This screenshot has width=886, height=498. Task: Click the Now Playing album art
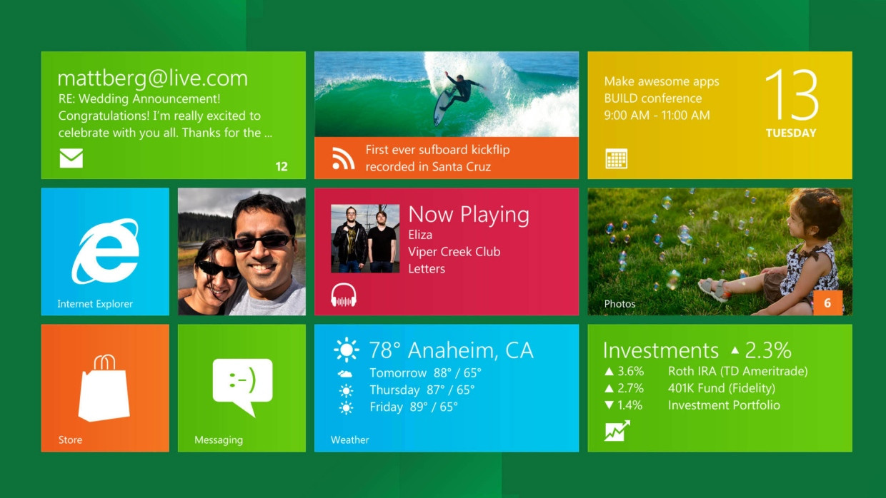click(364, 238)
